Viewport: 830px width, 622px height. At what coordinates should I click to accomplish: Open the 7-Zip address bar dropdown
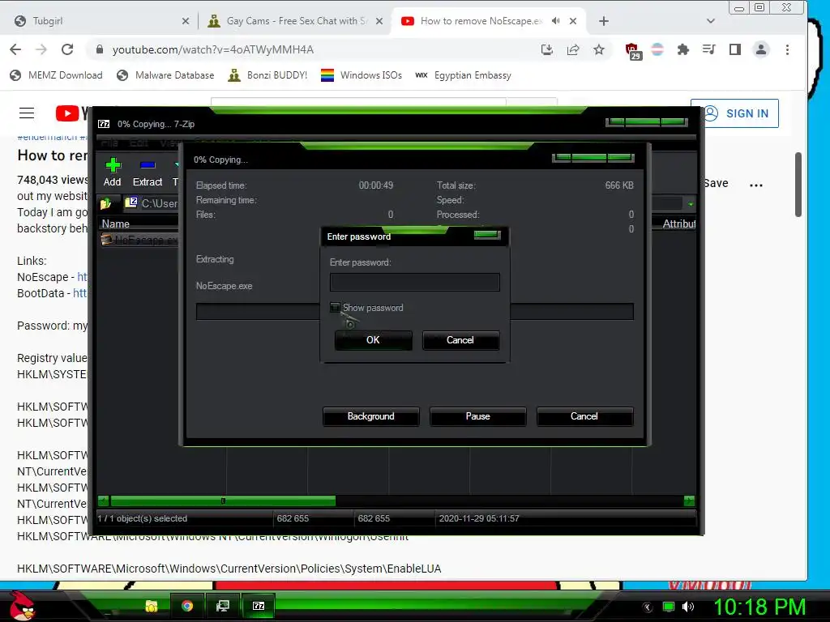click(x=691, y=203)
